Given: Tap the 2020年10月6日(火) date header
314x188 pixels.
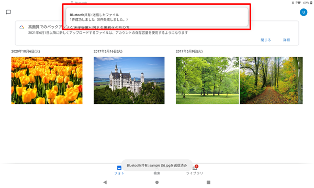Looking at the screenshot, I should pos(26,51).
